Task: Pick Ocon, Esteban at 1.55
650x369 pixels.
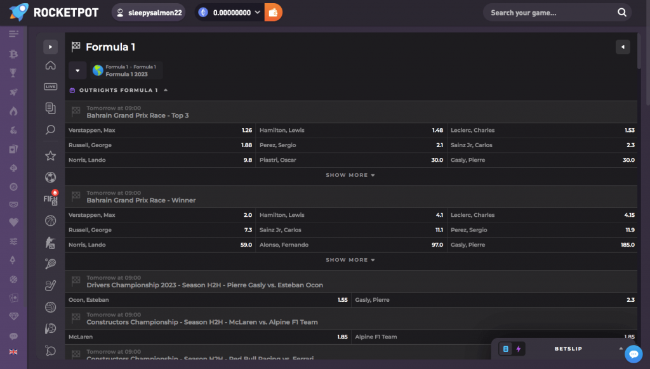Action: coord(208,300)
